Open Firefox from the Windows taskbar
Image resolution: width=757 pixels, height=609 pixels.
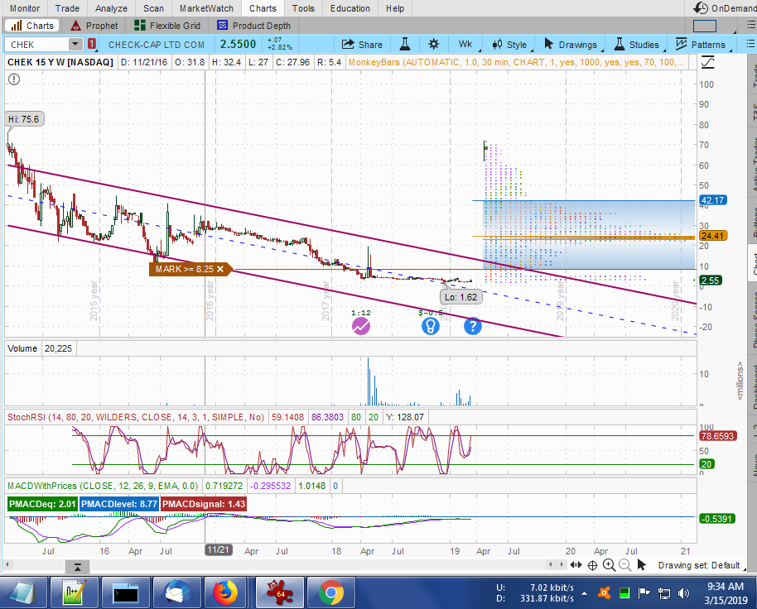tap(225, 592)
